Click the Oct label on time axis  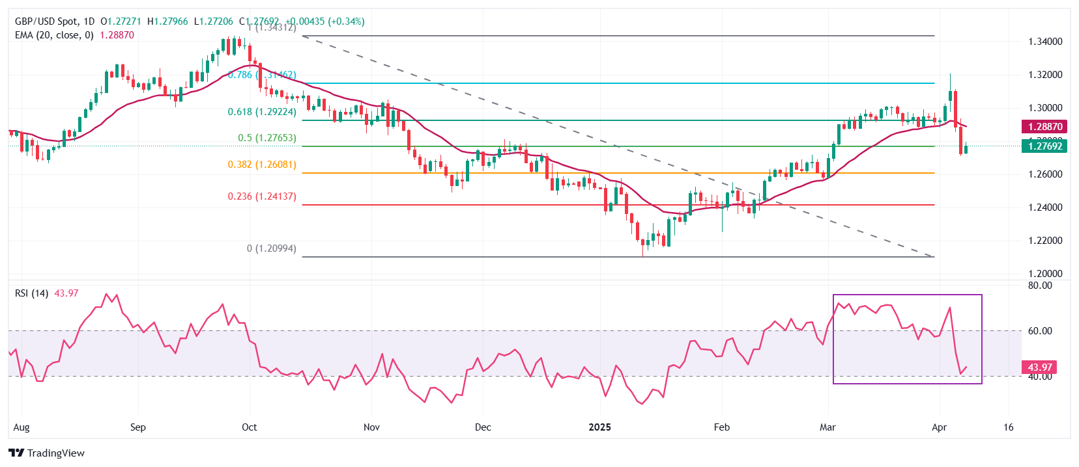[249, 427]
